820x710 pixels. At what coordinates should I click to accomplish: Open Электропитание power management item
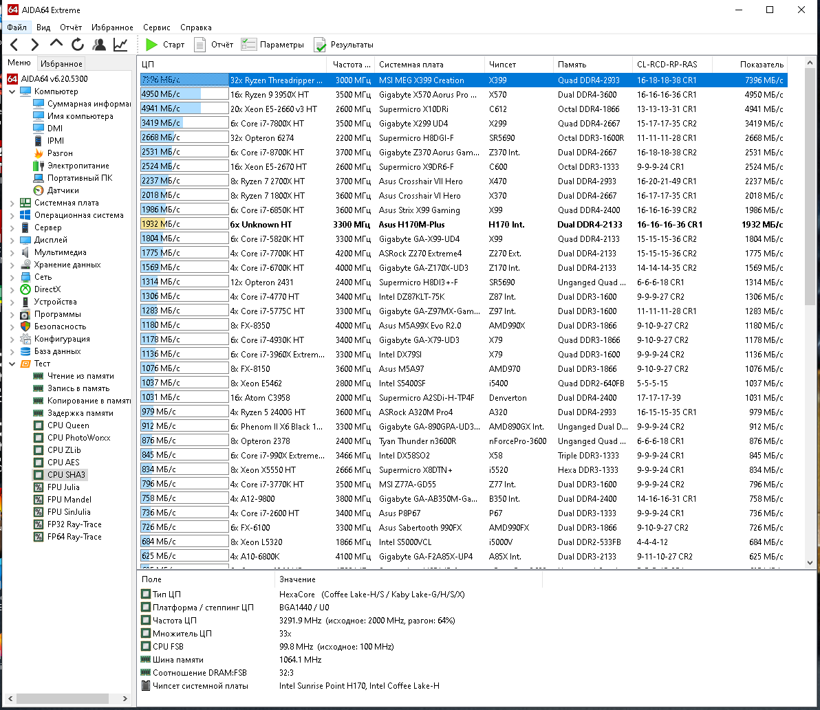click(71, 166)
